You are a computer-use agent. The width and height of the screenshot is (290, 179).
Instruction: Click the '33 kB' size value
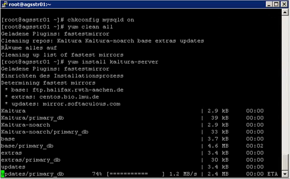click(220, 132)
